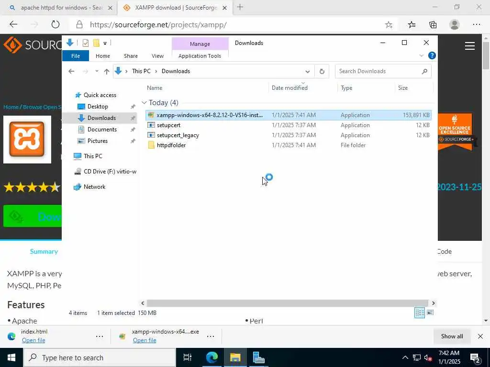Image resolution: width=490 pixels, height=367 pixels.
Task: Click the up-one-level arrow in Explorer
Action: (107, 72)
